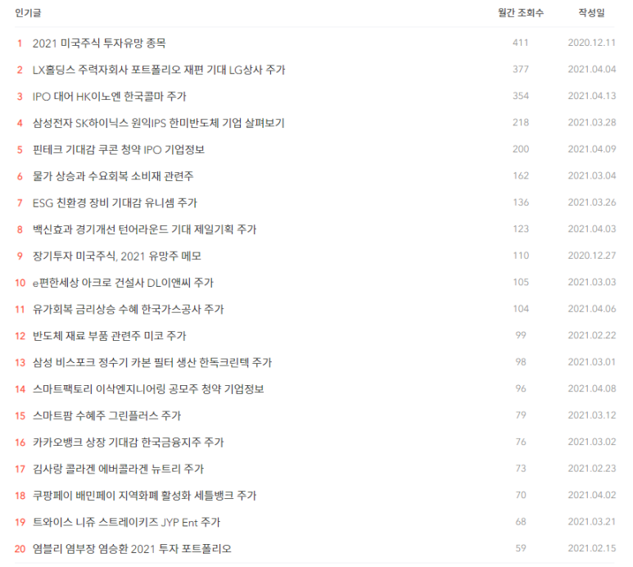Click the date 2021.03.02
This screenshot has width=633, height=567.
pos(592,442)
